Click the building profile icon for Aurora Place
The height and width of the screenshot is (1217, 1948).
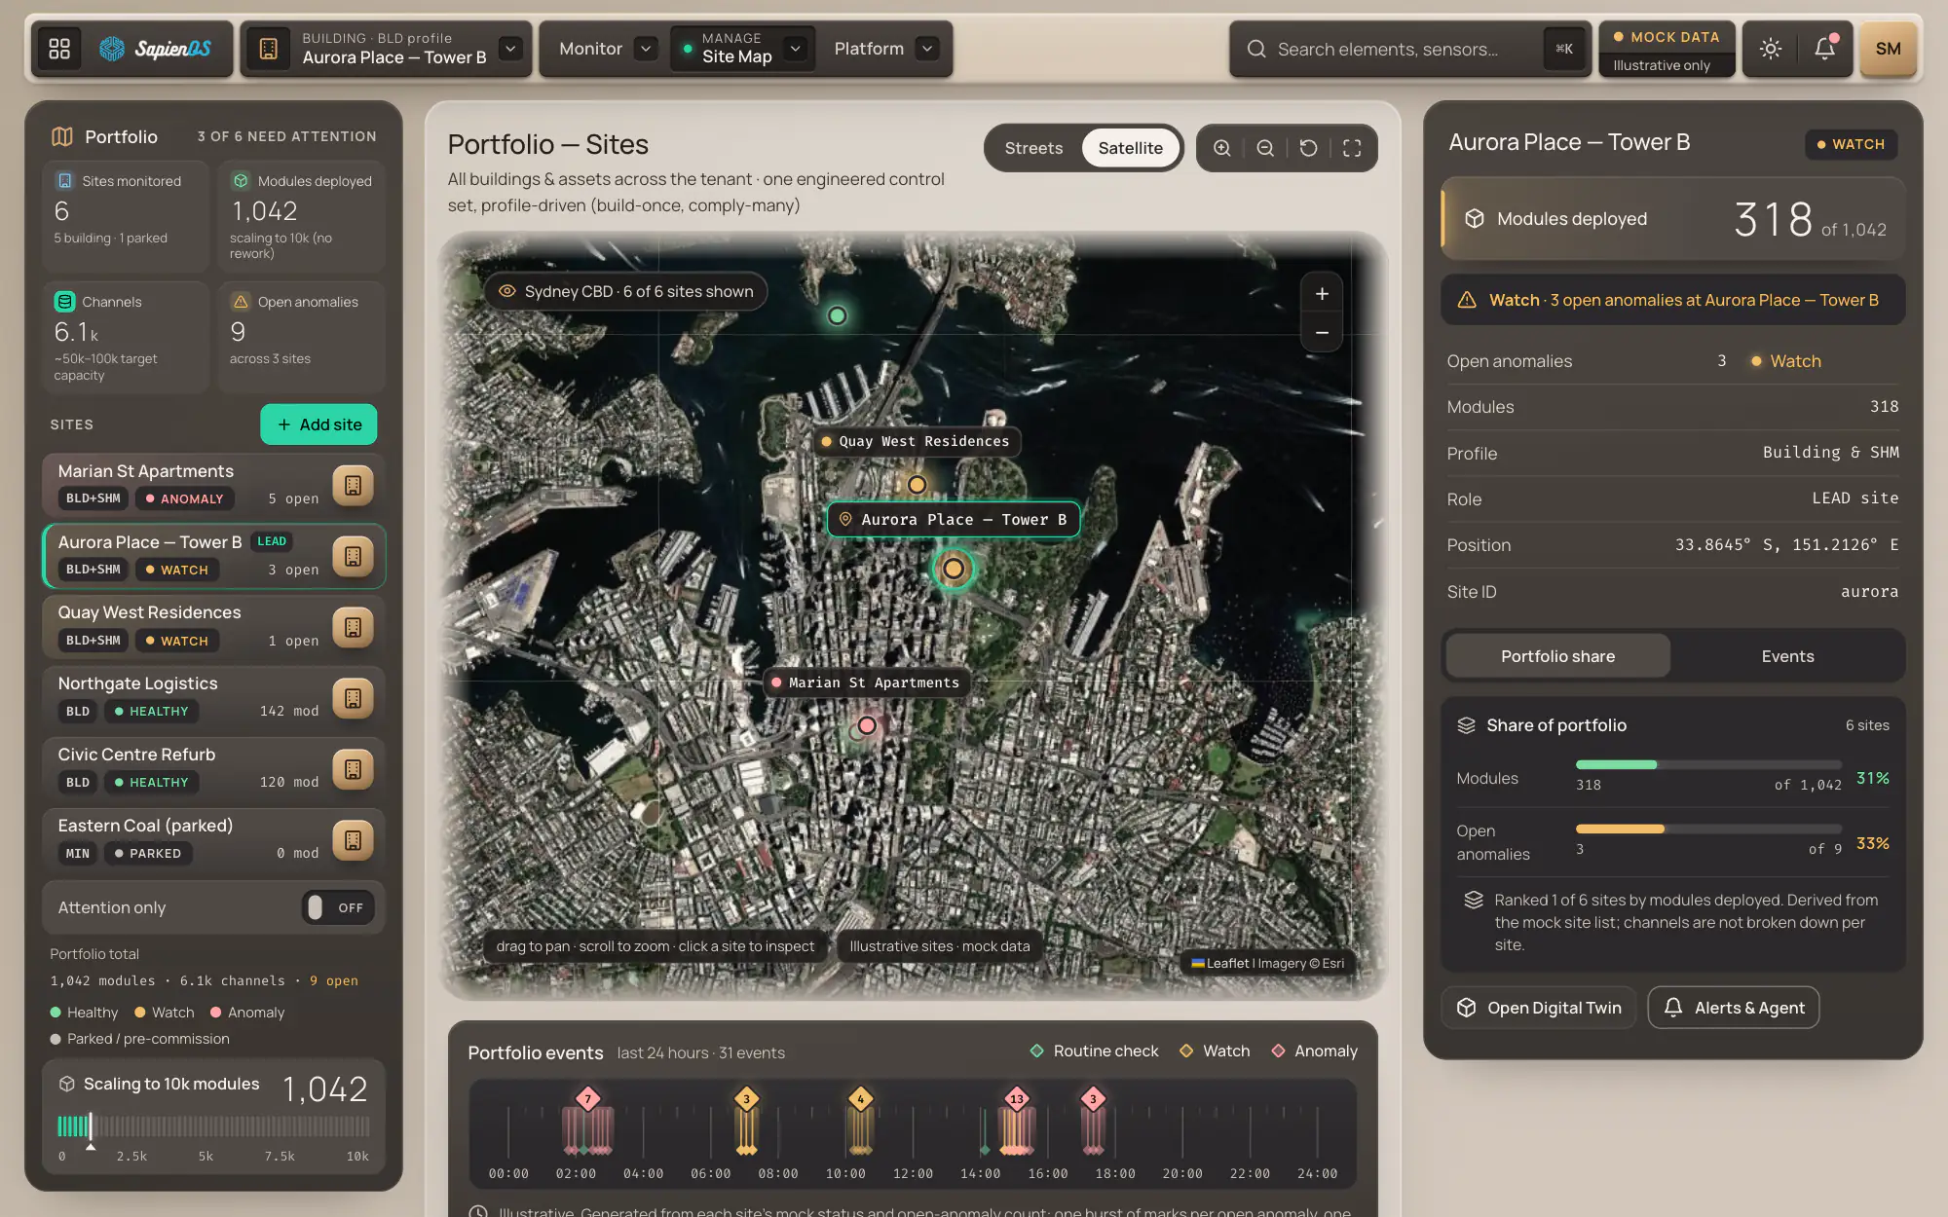click(x=269, y=49)
